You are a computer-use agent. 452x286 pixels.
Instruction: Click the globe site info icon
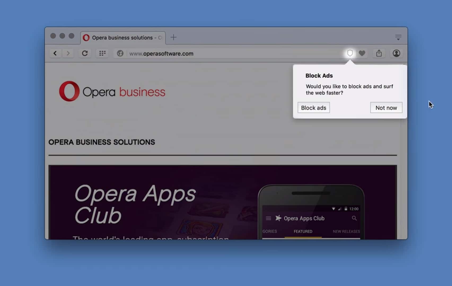(x=120, y=53)
